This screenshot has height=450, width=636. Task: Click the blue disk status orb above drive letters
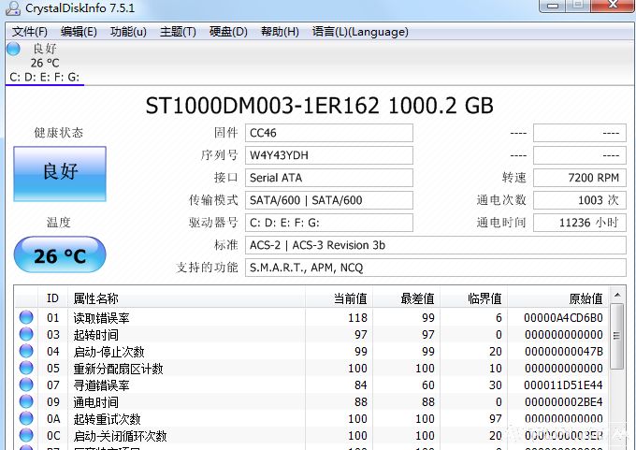13,49
